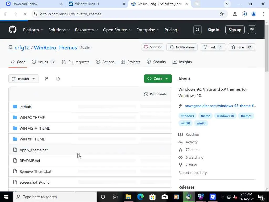
Task: Open the Apply_Theme.bat file
Action: (x=34, y=150)
